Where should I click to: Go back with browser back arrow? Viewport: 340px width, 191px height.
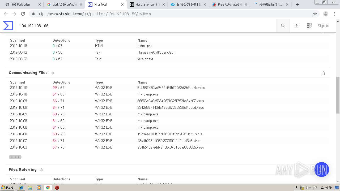(x=6, y=14)
